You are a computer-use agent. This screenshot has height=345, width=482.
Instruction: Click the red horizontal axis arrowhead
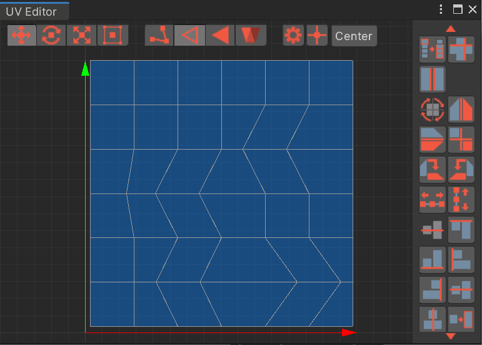tap(349, 332)
